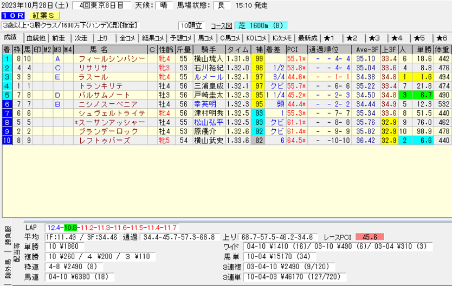Click horse name フィールシンパシー
Viewport: 452px width, 286px height.
click(x=112, y=58)
